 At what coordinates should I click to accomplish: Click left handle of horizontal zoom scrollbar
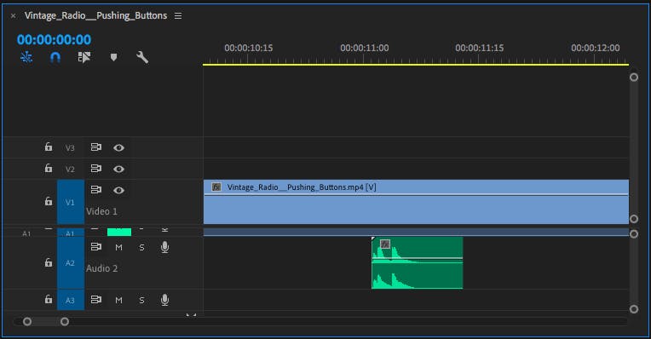click(x=27, y=322)
